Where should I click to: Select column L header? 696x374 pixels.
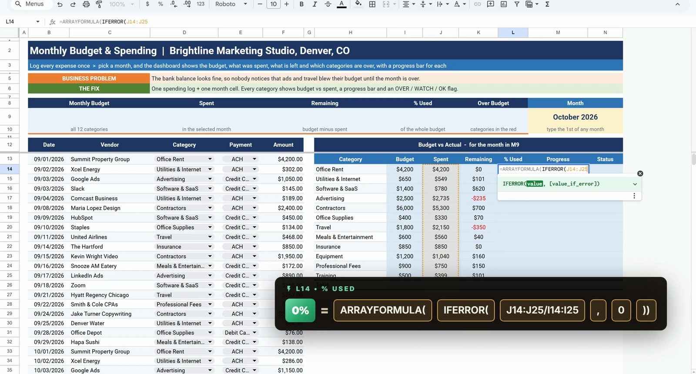(513, 33)
